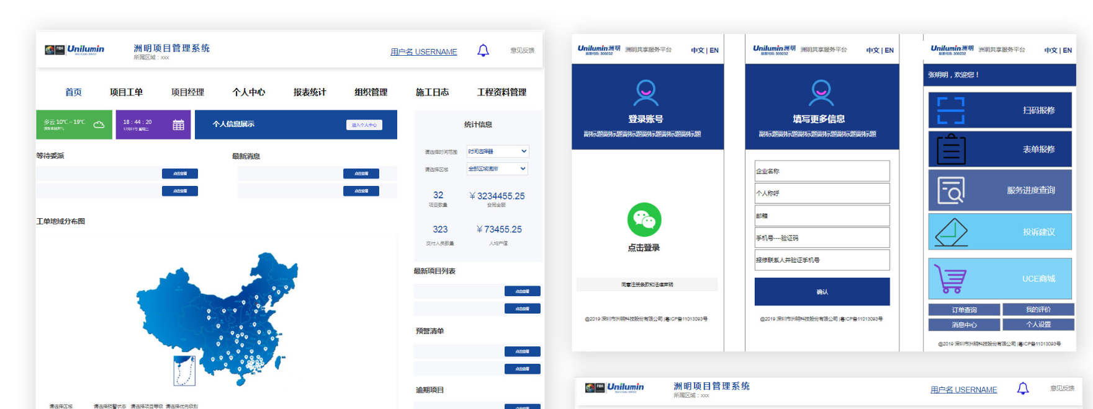Go to the 首页 tab
The width and height of the screenshot is (1093, 409).
coord(73,92)
